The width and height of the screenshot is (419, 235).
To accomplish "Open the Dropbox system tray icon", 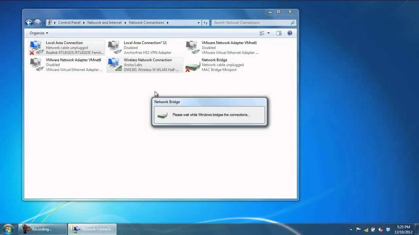I will coord(388,229).
